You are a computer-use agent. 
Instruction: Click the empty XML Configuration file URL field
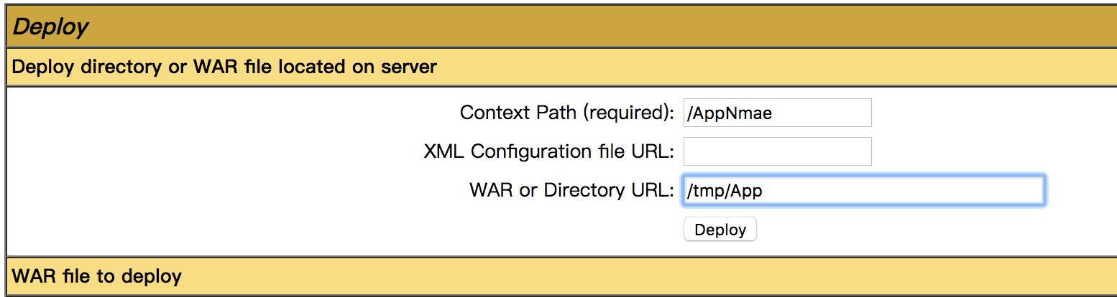pyautogui.click(x=777, y=151)
